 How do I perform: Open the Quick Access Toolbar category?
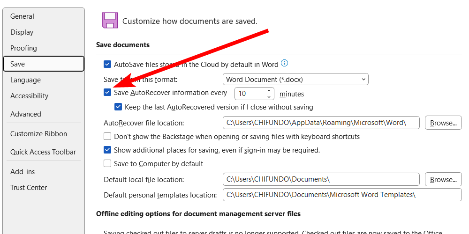coord(43,152)
